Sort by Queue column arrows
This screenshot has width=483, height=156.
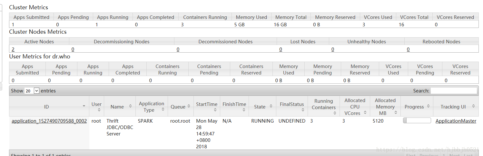(x=188, y=106)
